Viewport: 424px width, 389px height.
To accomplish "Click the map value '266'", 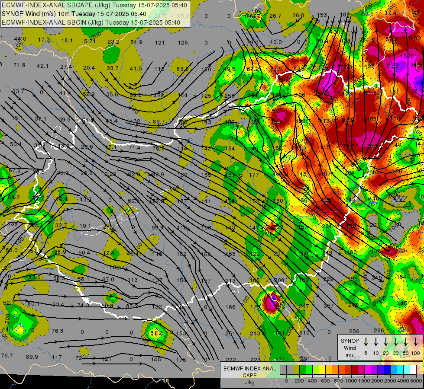I will point(379,331).
